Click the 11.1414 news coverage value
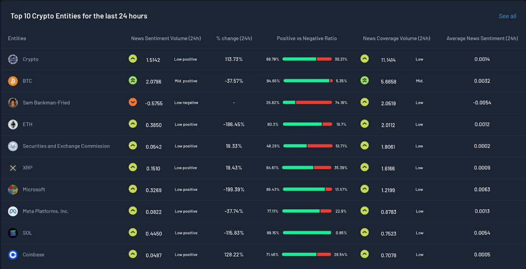This screenshot has height=269, width=526. (388, 60)
